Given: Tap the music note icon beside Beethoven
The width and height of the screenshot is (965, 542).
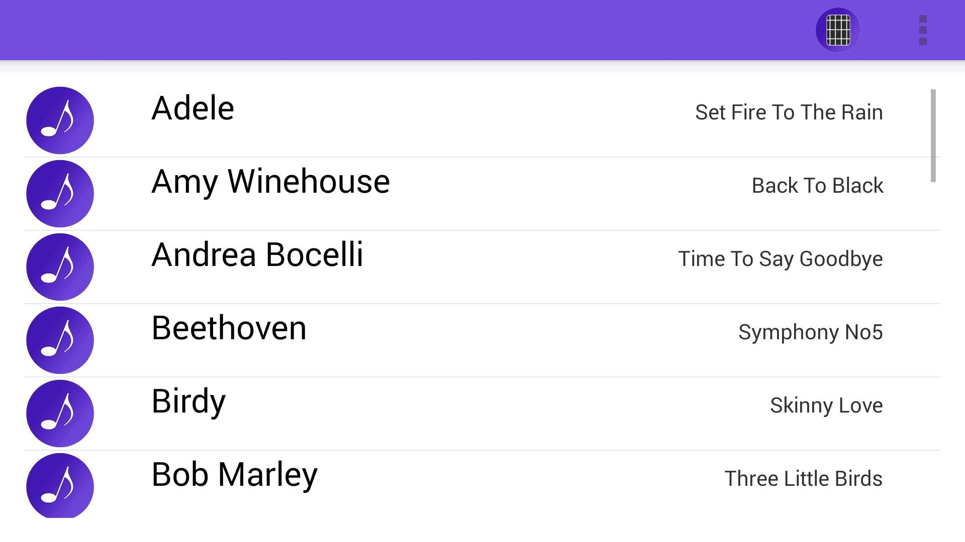Looking at the screenshot, I should click(x=60, y=340).
